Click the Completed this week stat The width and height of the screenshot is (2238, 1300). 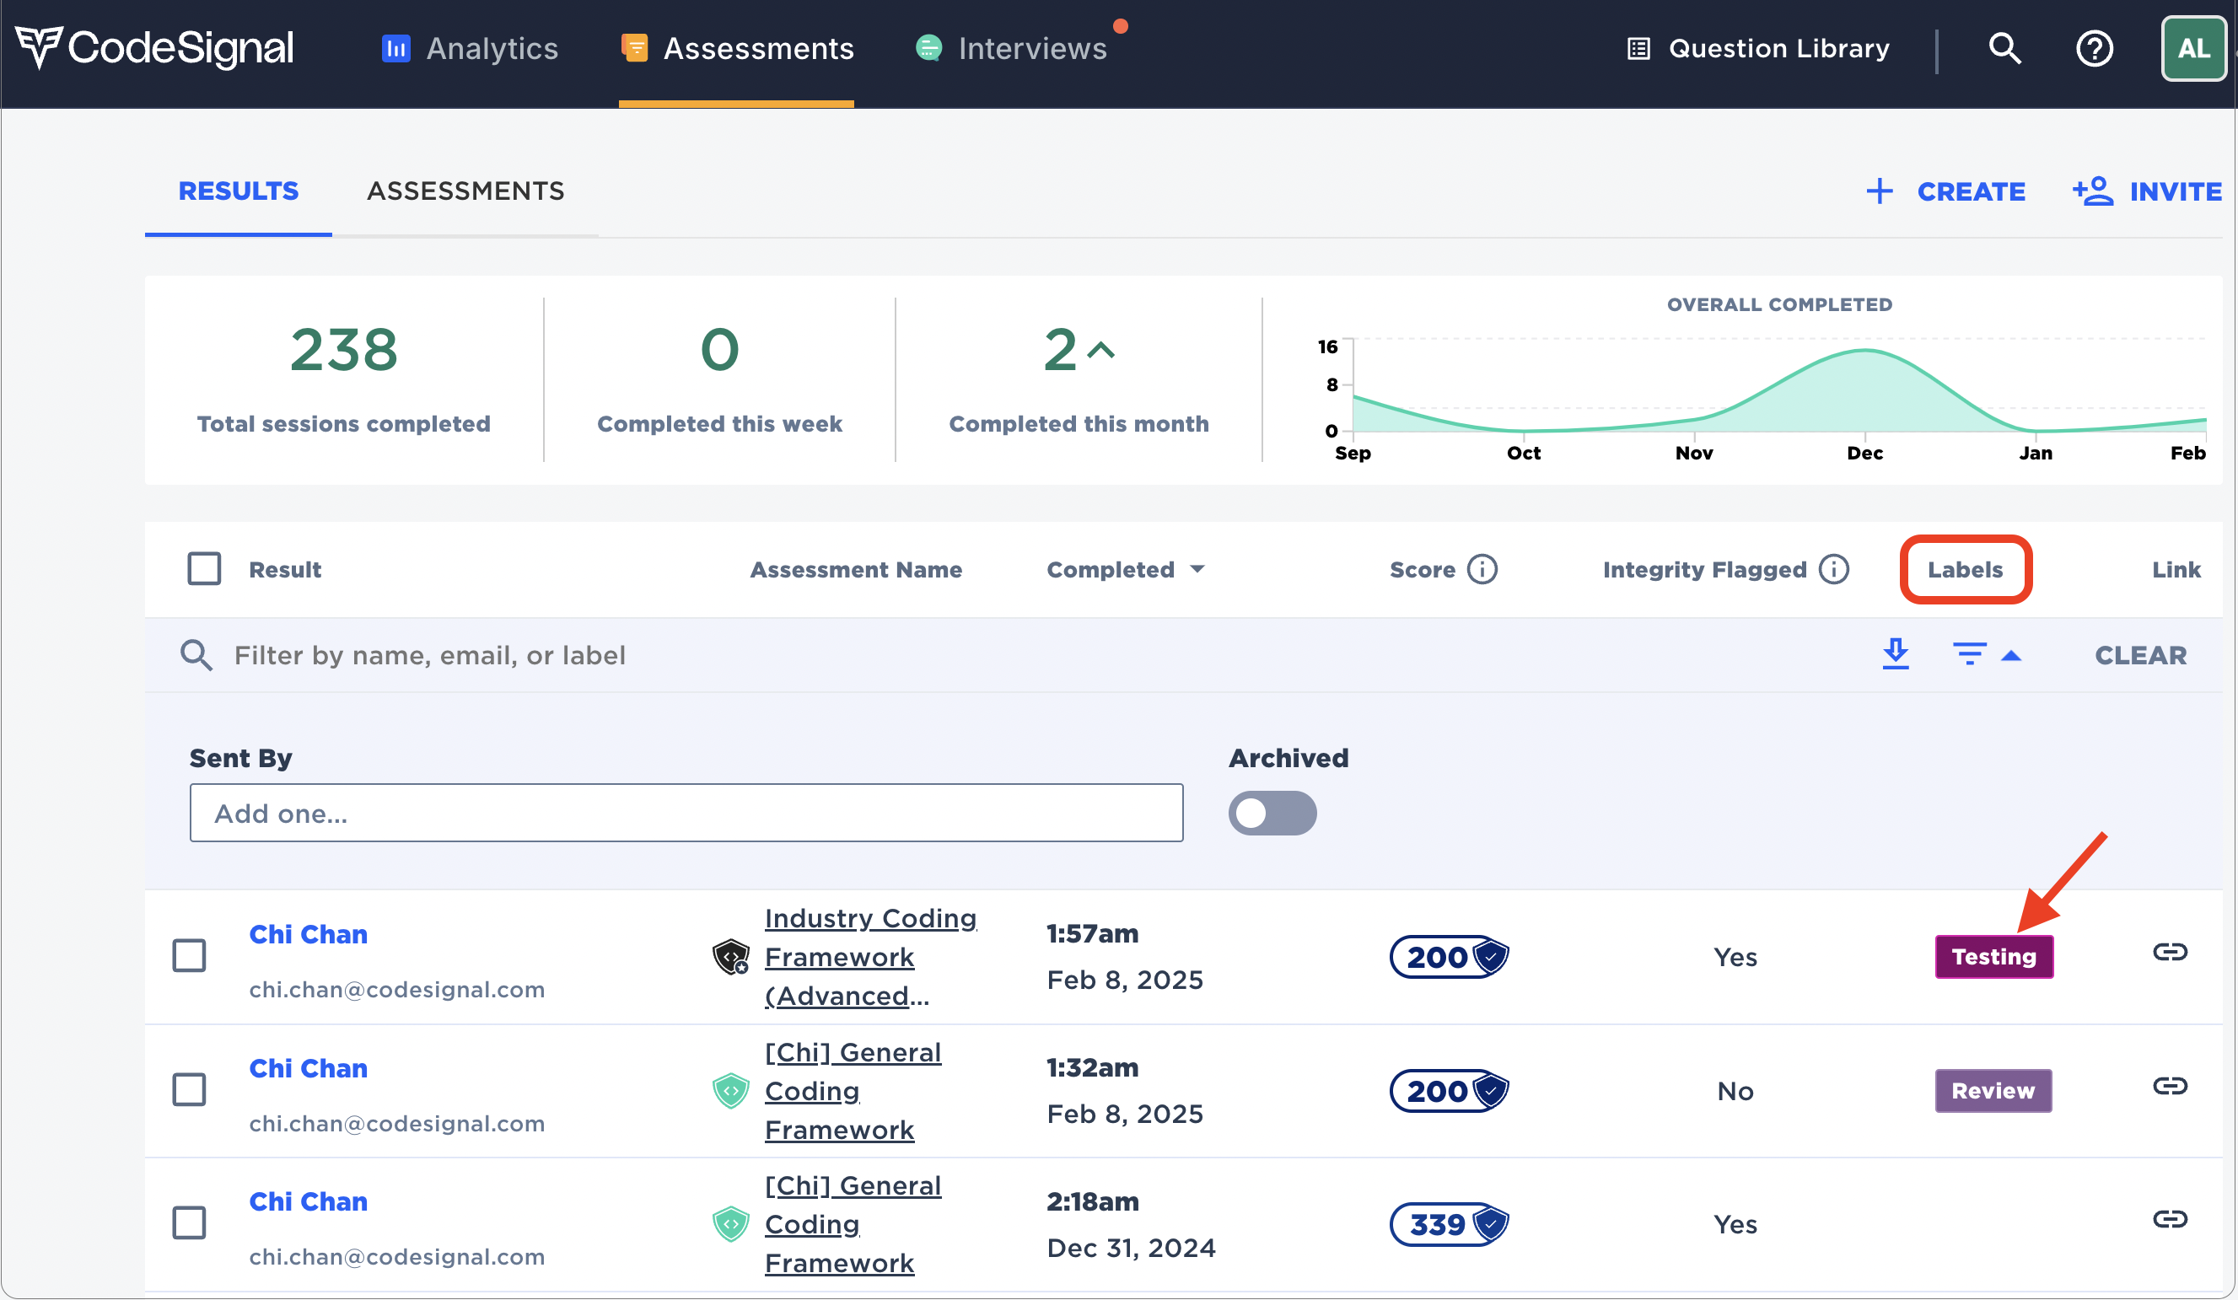pyautogui.click(x=719, y=379)
